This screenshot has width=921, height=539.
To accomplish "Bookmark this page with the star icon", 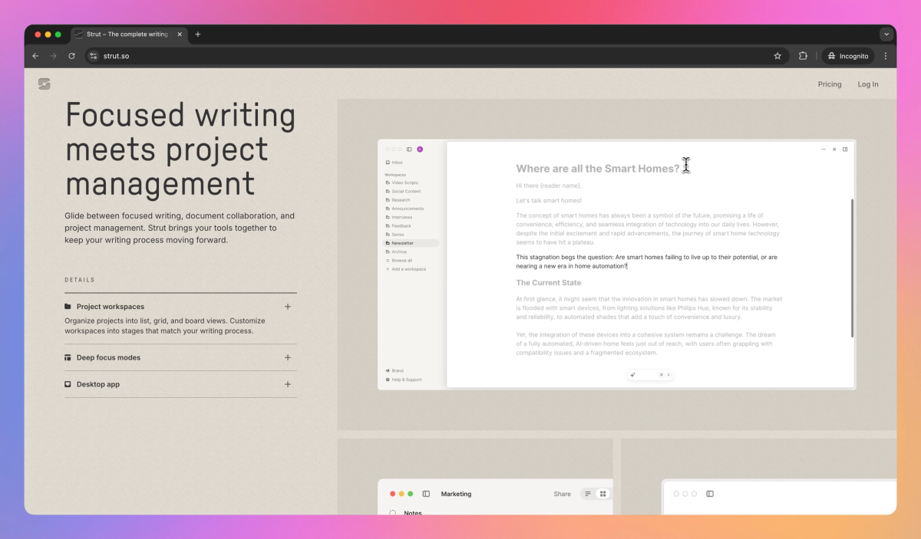I will (777, 56).
